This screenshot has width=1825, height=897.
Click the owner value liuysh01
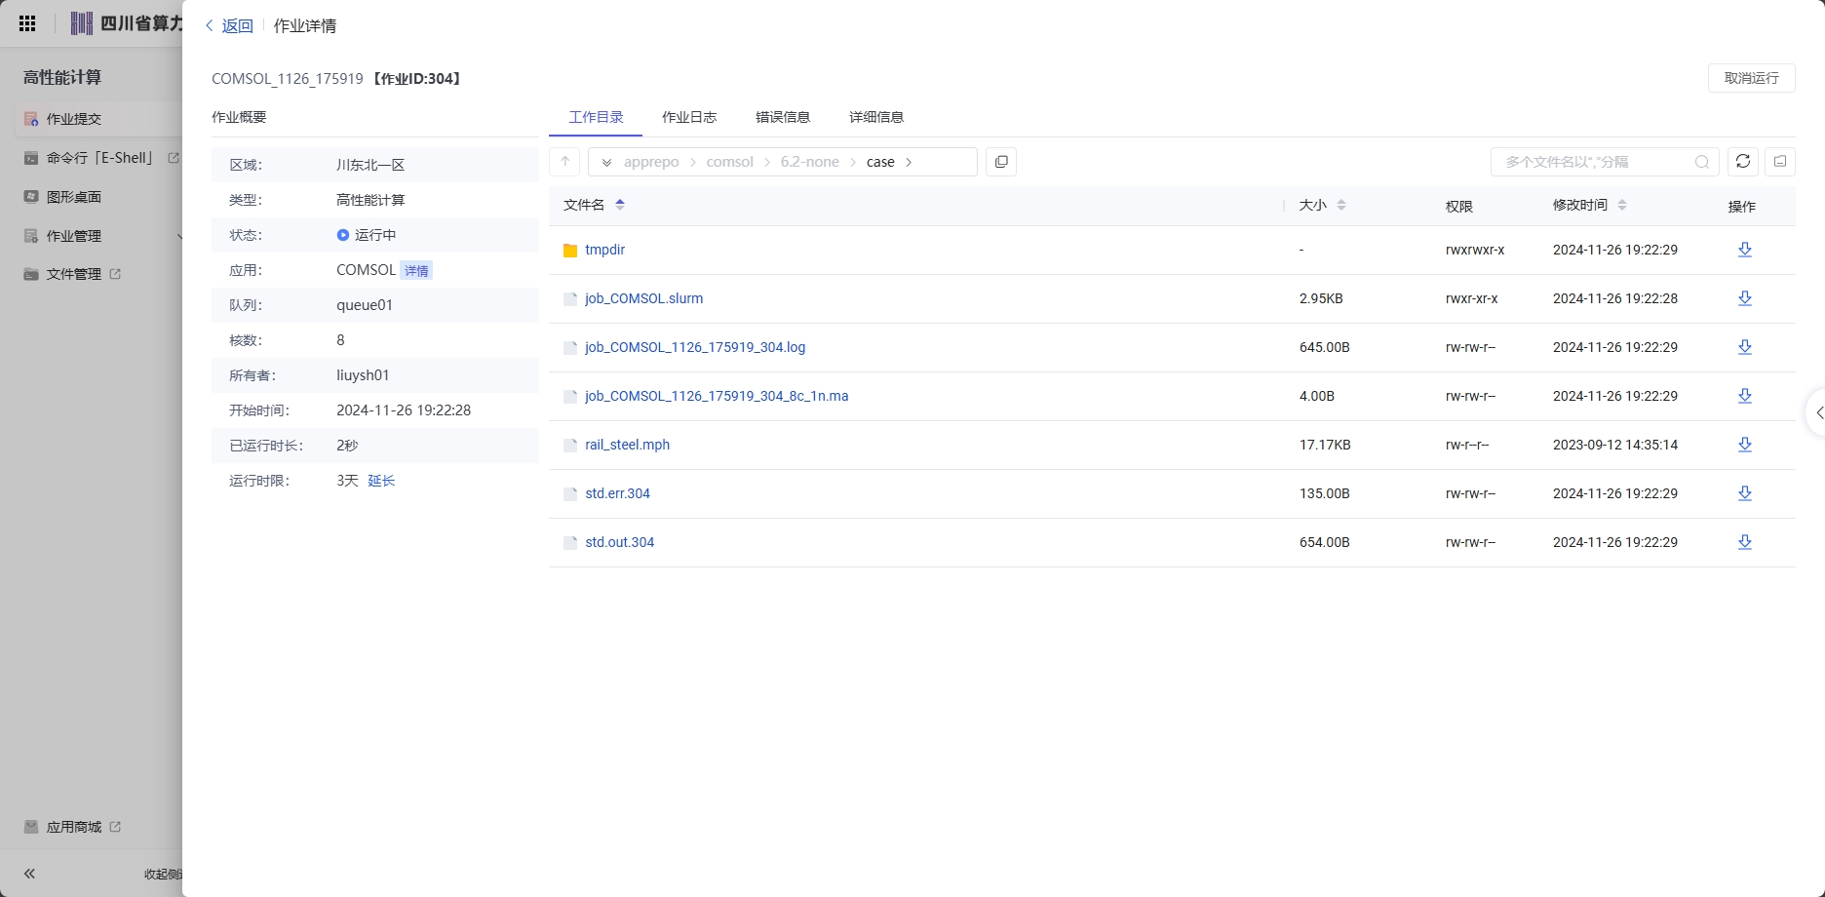[x=363, y=375]
